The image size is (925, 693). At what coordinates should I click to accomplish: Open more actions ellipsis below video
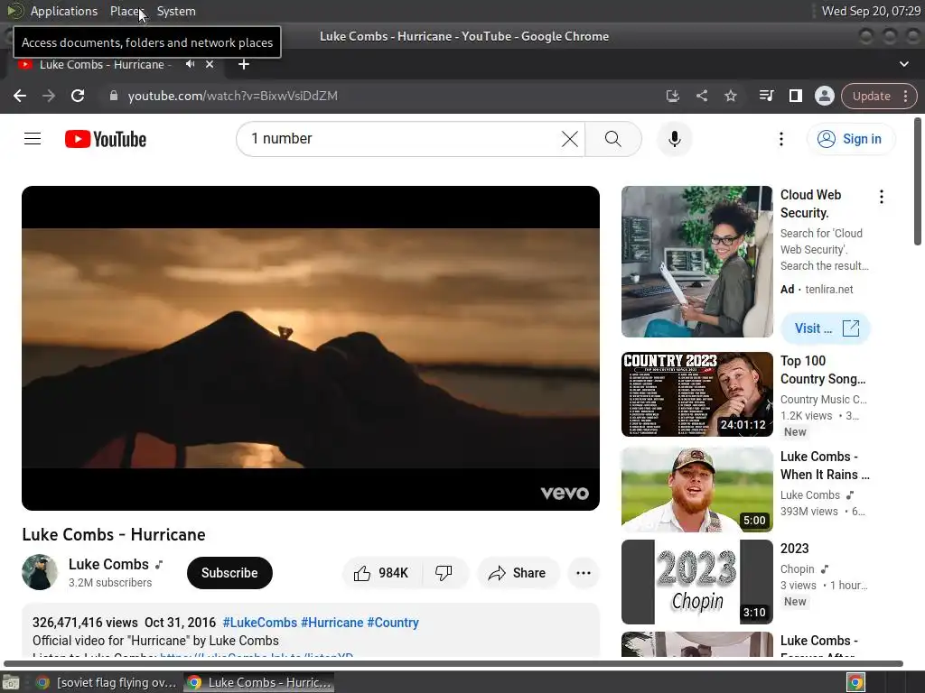point(584,573)
